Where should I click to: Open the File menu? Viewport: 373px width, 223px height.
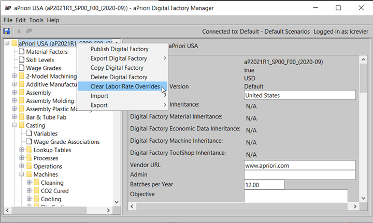(8, 20)
